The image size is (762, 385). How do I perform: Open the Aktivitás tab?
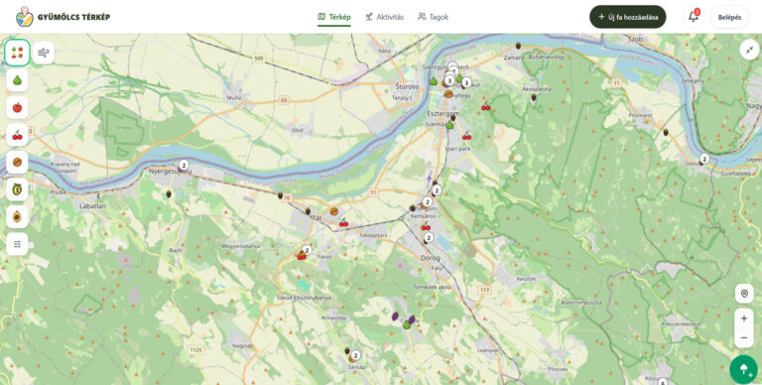[x=384, y=17]
